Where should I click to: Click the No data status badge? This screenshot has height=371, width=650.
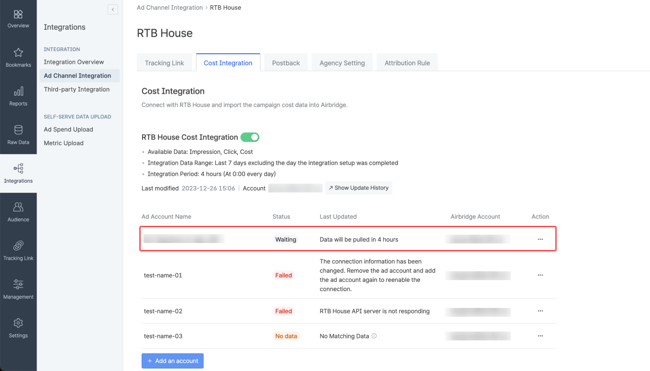click(x=286, y=336)
